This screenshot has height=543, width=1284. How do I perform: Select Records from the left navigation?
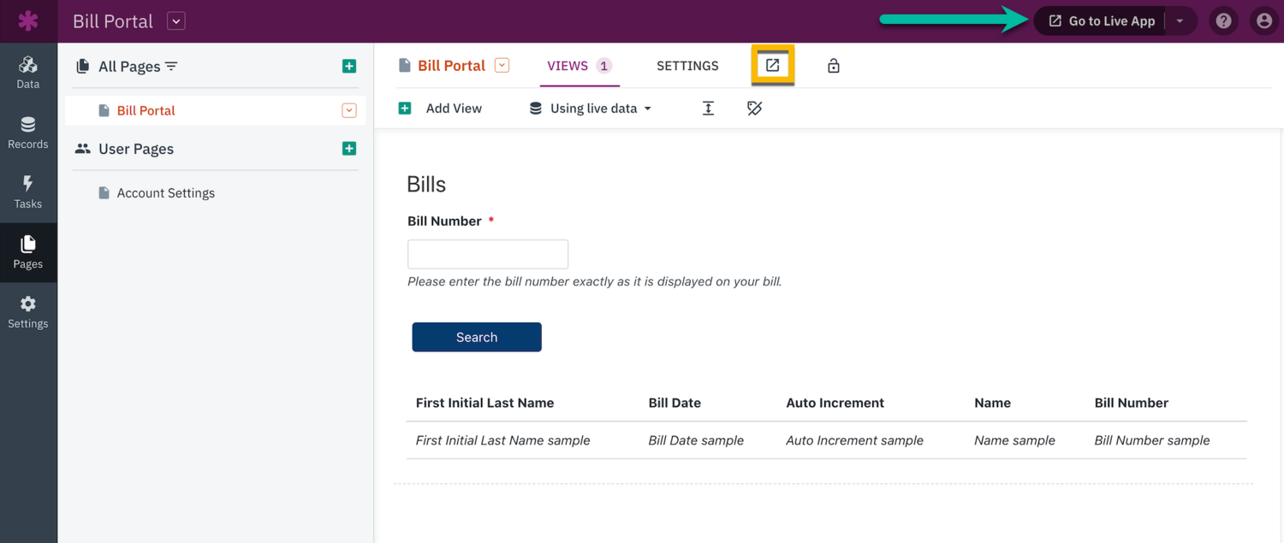(28, 133)
